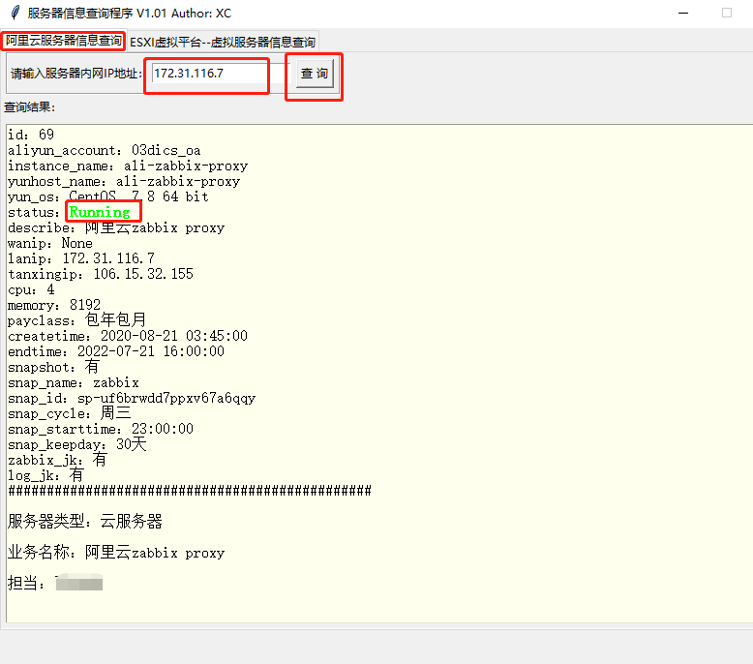Click the tanxingip 106.15.32.155 line
The width and height of the screenshot is (753, 664).
pos(101,274)
